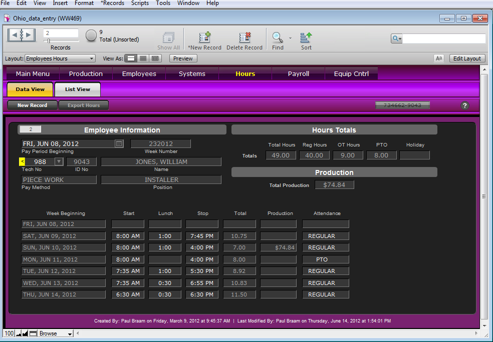The width and height of the screenshot is (493, 342).
Task: Open the Layout dropdown showing Employees Hours
Action: tap(60, 58)
